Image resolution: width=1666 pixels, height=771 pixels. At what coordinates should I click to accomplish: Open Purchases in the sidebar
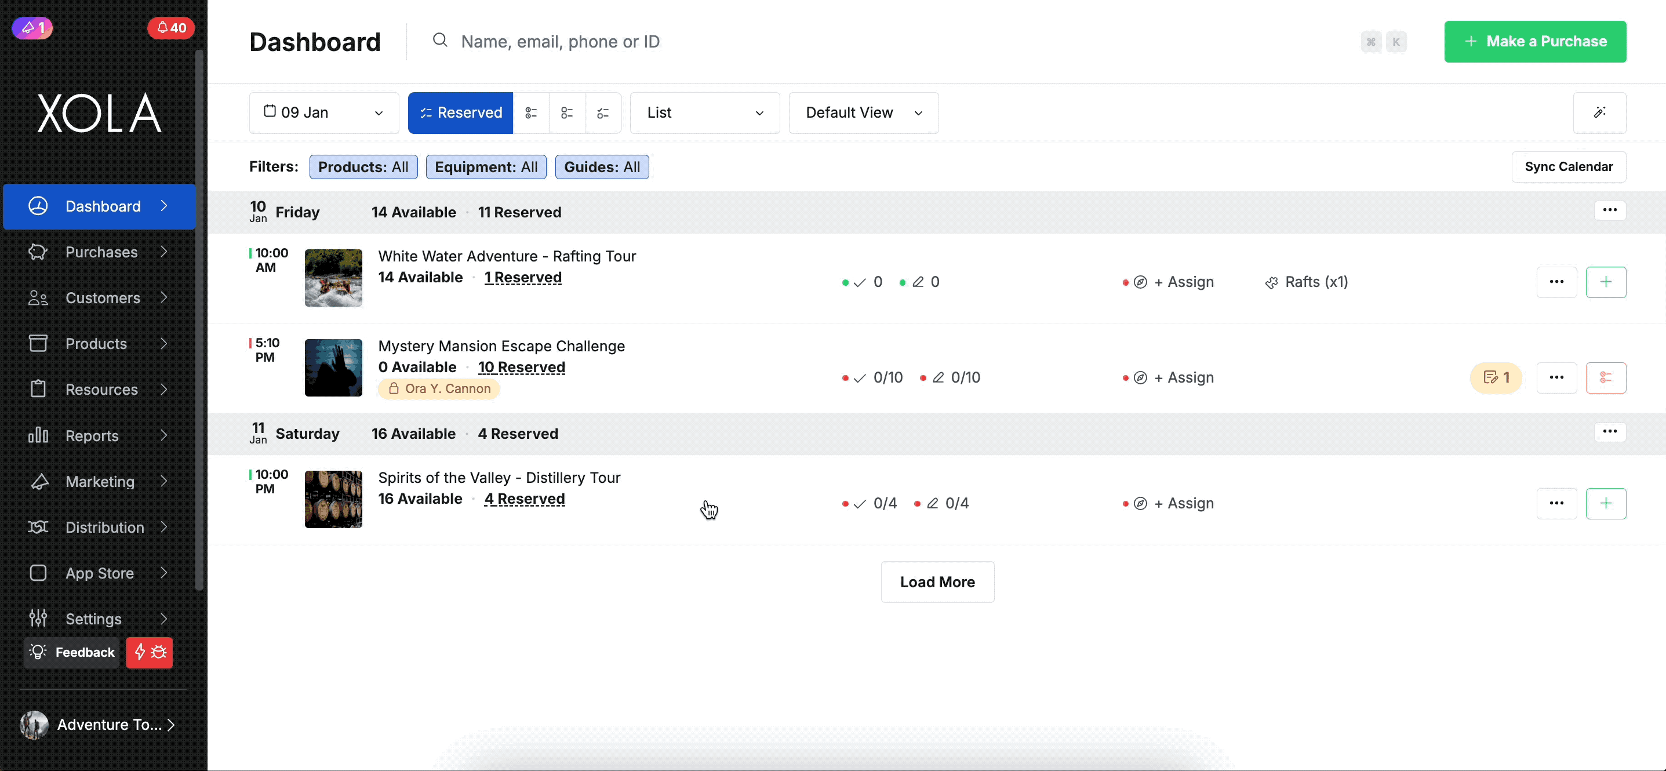[99, 252]
